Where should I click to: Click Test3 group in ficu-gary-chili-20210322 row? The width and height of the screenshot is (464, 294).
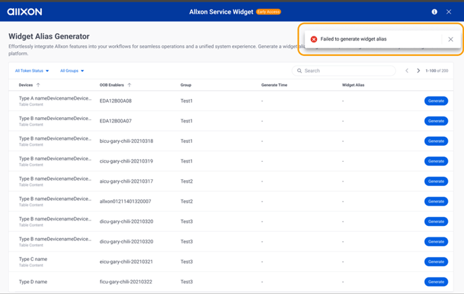pyautogui.click(x=187, y=282)
